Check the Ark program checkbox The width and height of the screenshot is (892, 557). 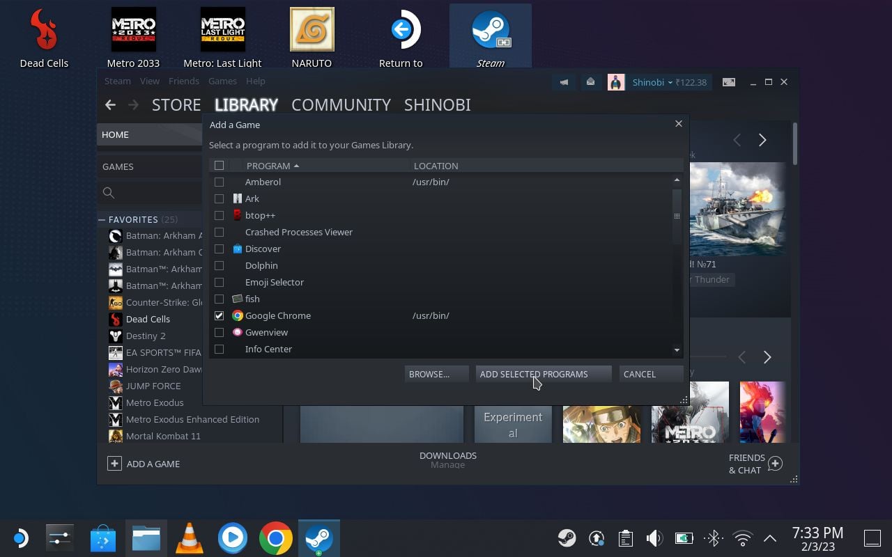(219, 198)
